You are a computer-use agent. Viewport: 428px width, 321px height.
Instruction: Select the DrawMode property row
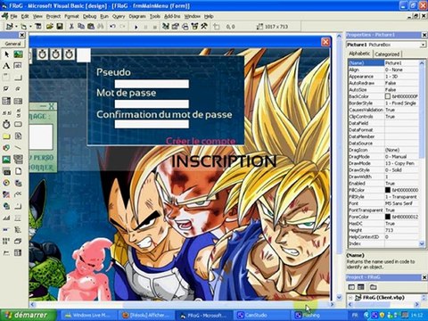coord(383,163)
